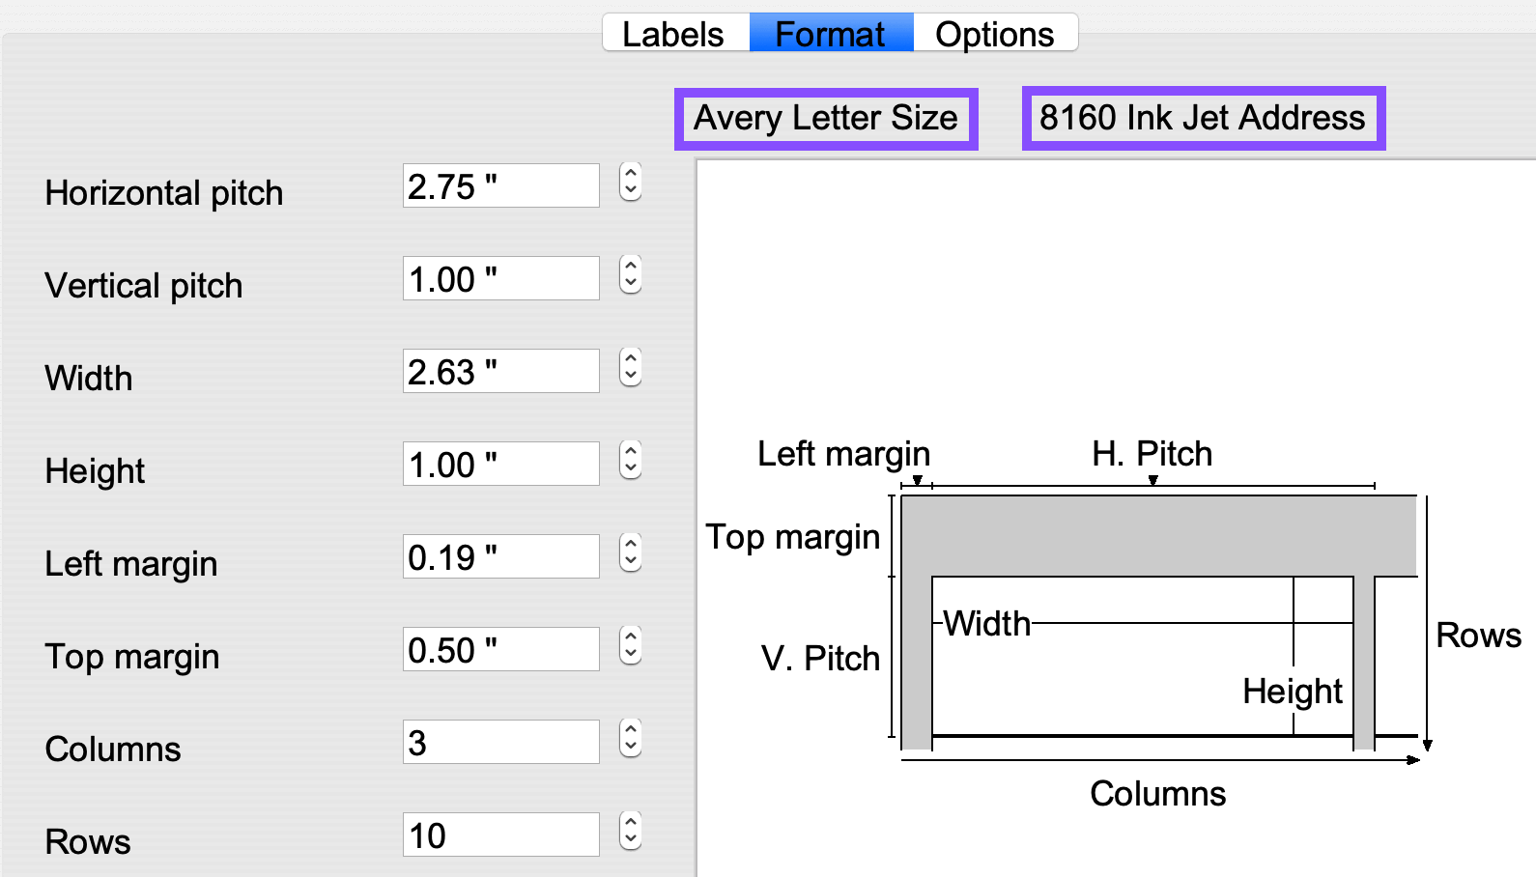1536x877 pixels.
Task: Click "Height" inside the preview diagram
Action: (1293, 692)
